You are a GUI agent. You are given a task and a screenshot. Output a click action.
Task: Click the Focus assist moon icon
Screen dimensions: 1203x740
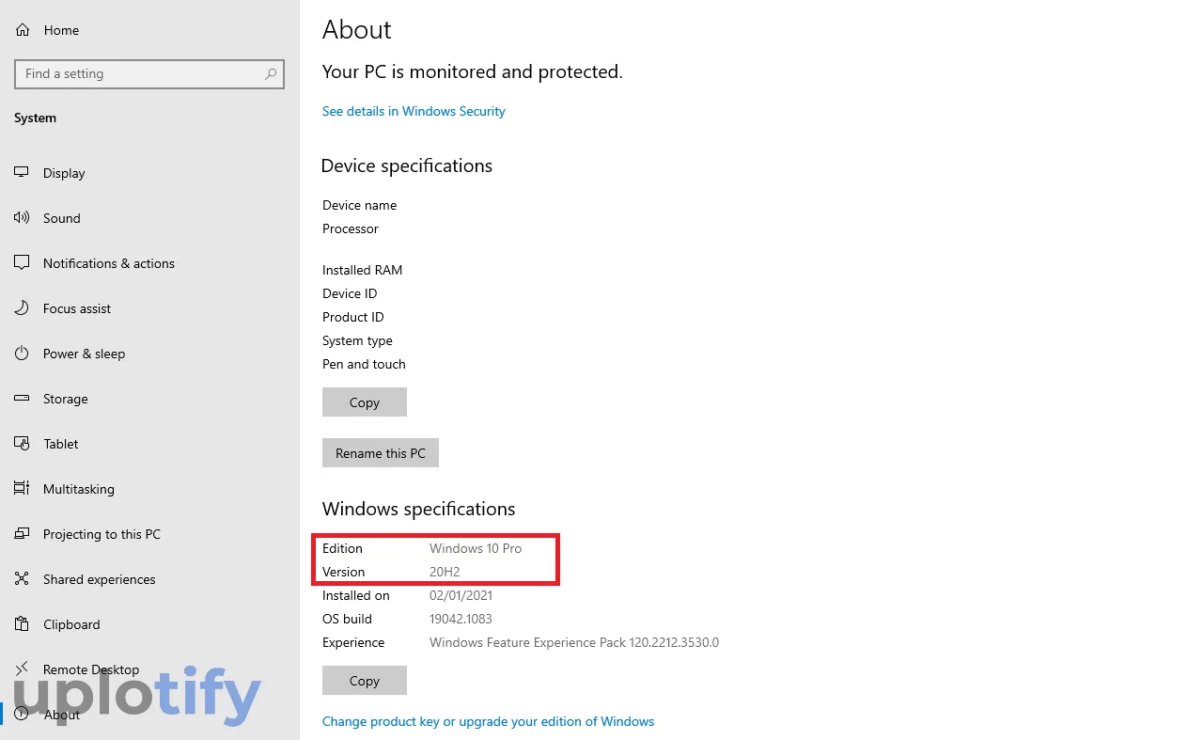22,308
